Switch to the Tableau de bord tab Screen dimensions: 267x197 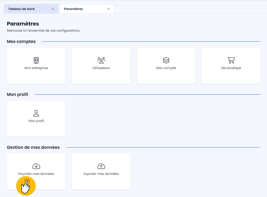pyautogui.click(x=21, y=9)
